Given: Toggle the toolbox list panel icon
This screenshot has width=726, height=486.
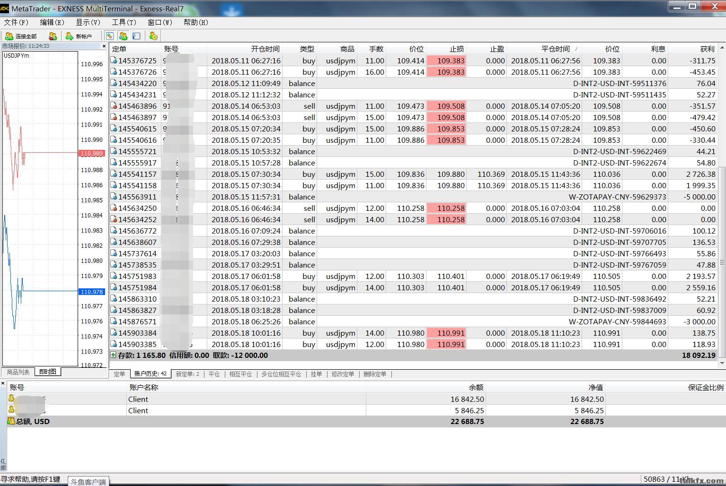Looking at the screenshot, I should 136,36.
